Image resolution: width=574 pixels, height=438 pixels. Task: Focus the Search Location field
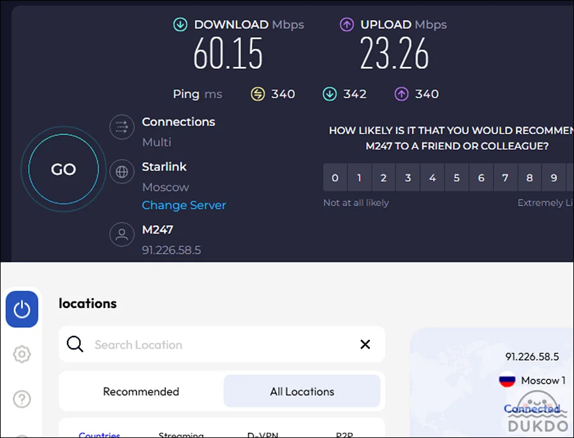tap(222, 344)
